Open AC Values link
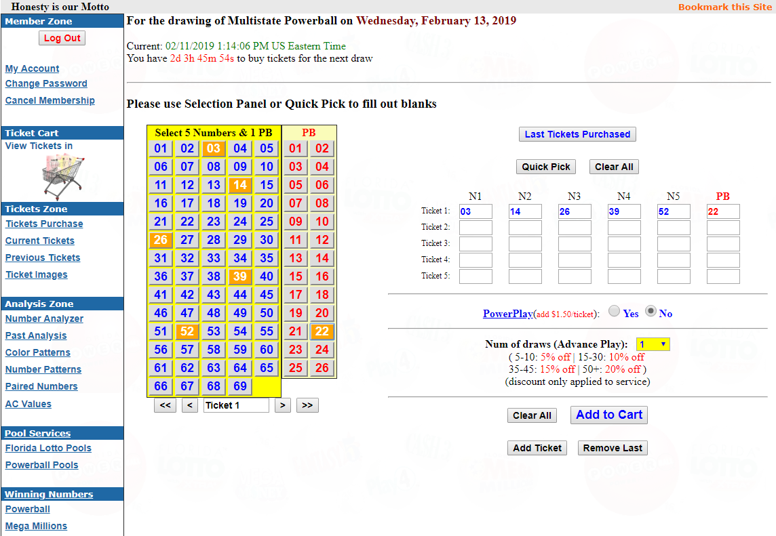This screenshot has height=536, width=776. pyautogui.click(x=28, y=404)
